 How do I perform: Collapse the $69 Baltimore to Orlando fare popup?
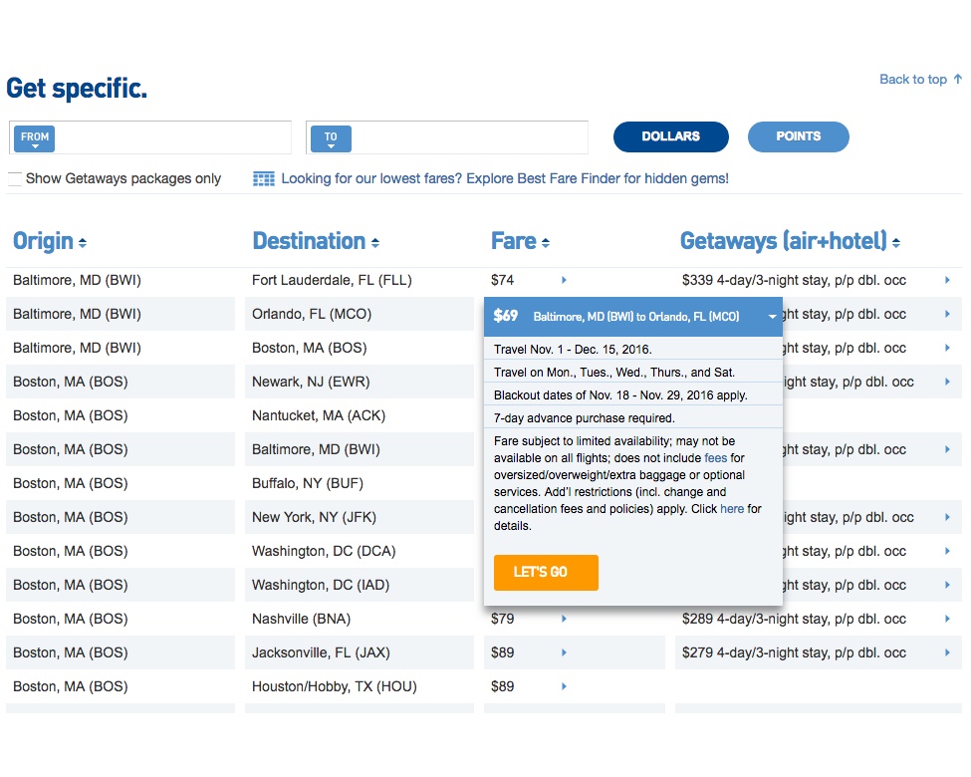pyautogui.click(x=772, y=317)
